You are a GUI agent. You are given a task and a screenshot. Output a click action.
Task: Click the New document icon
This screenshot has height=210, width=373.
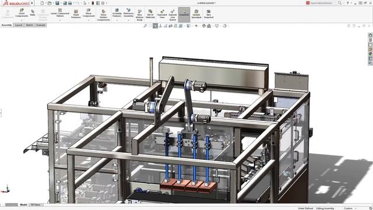[42, 3]
